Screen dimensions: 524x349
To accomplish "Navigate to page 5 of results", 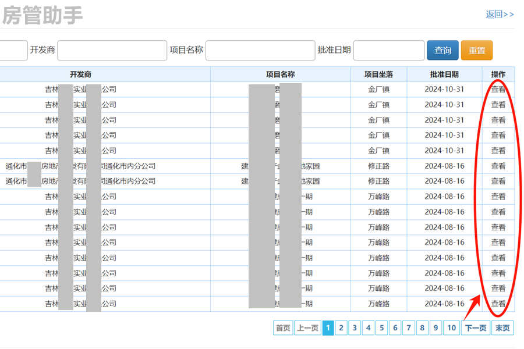I will point(381,328).
